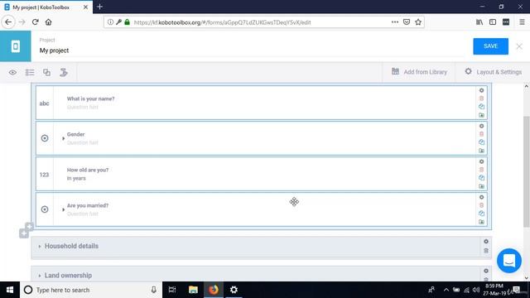Preview the form with the eye icon

pyautogui.click(x=12, y=72)
